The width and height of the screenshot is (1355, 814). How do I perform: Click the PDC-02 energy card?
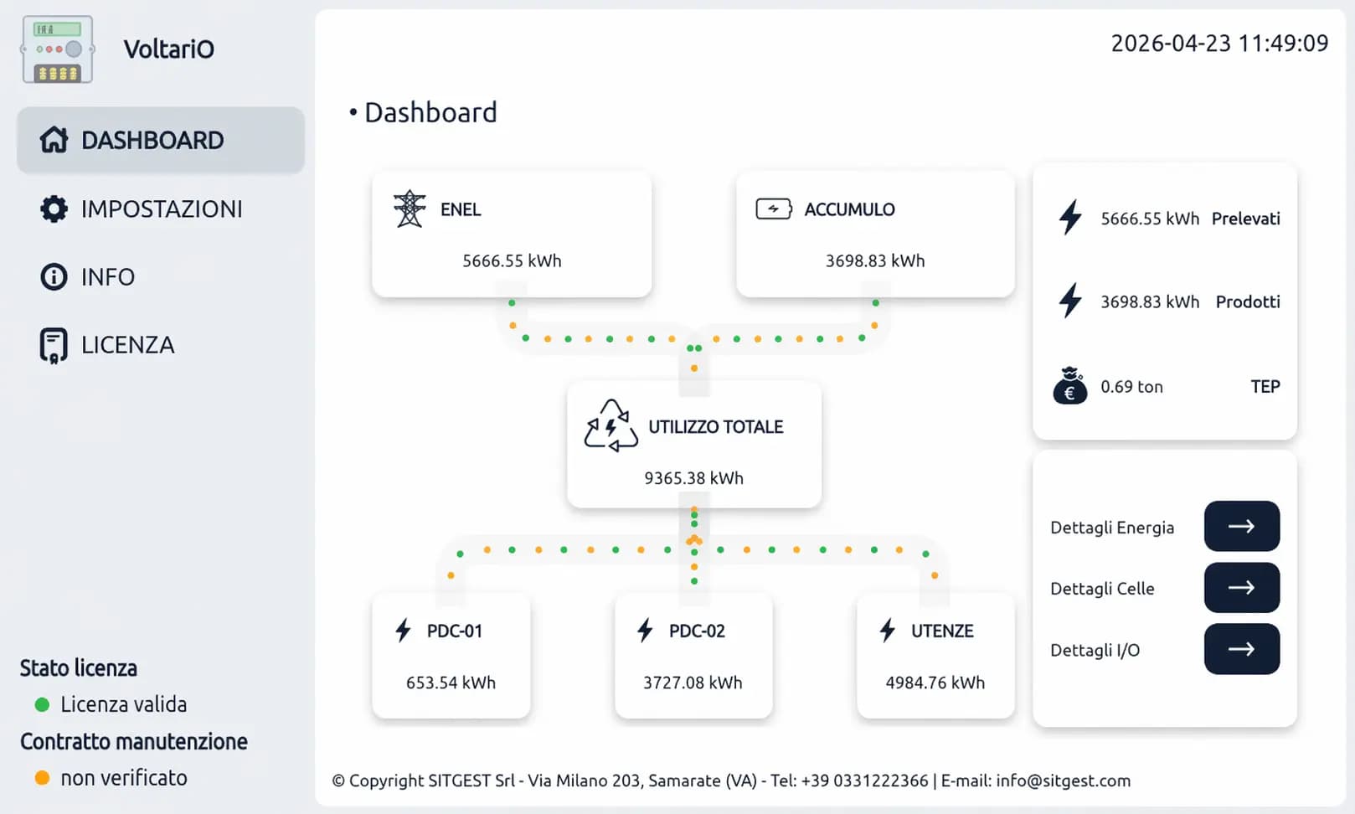coord(693,657)
